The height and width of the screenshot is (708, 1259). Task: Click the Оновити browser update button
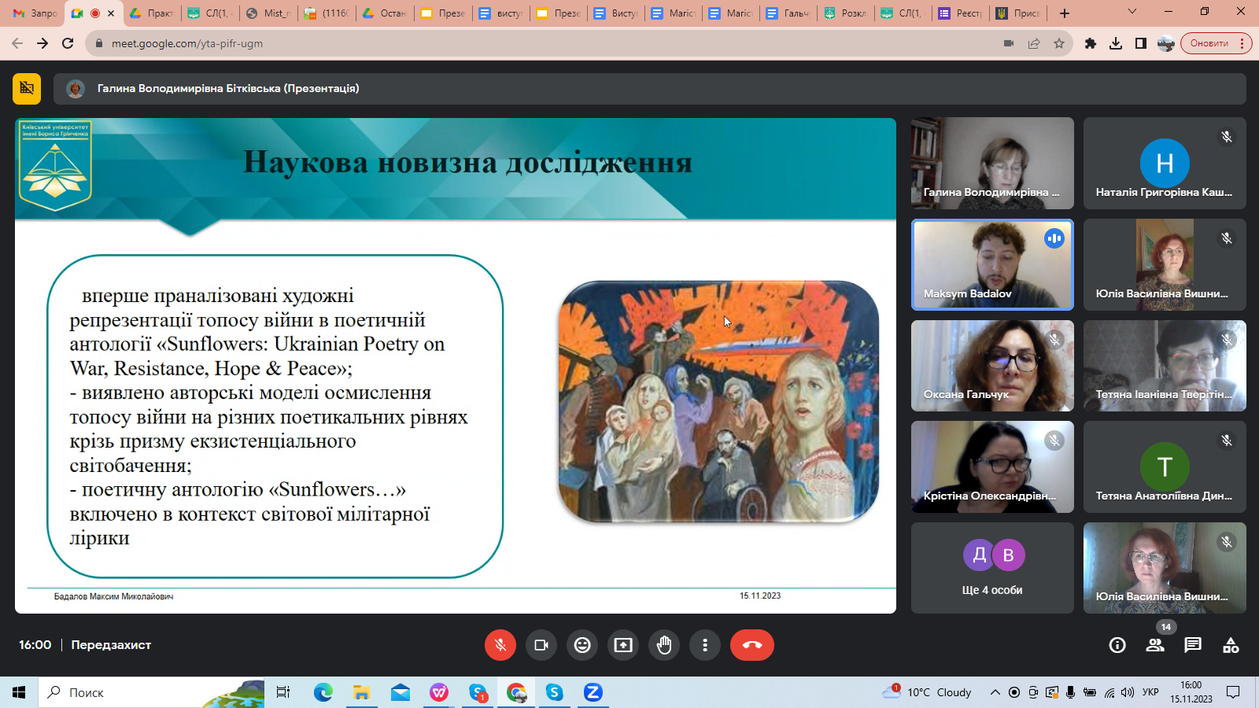pyautogui.click(x=1209, y=43)
